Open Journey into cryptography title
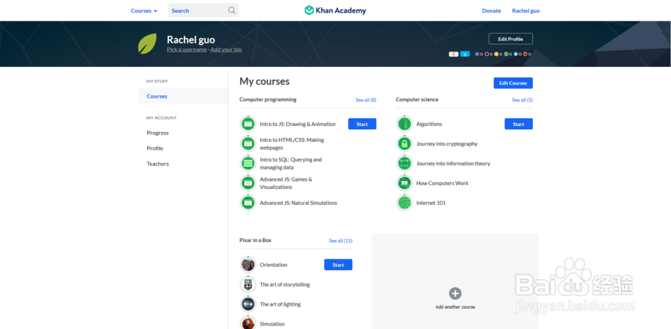This screenshot has width=671, height=329. click(447, 143)
